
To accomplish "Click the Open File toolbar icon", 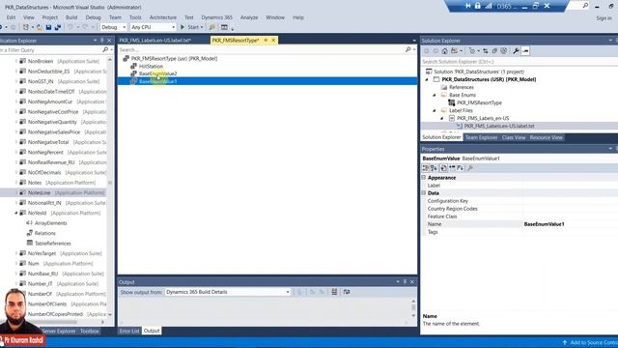I will pos(40,27).
